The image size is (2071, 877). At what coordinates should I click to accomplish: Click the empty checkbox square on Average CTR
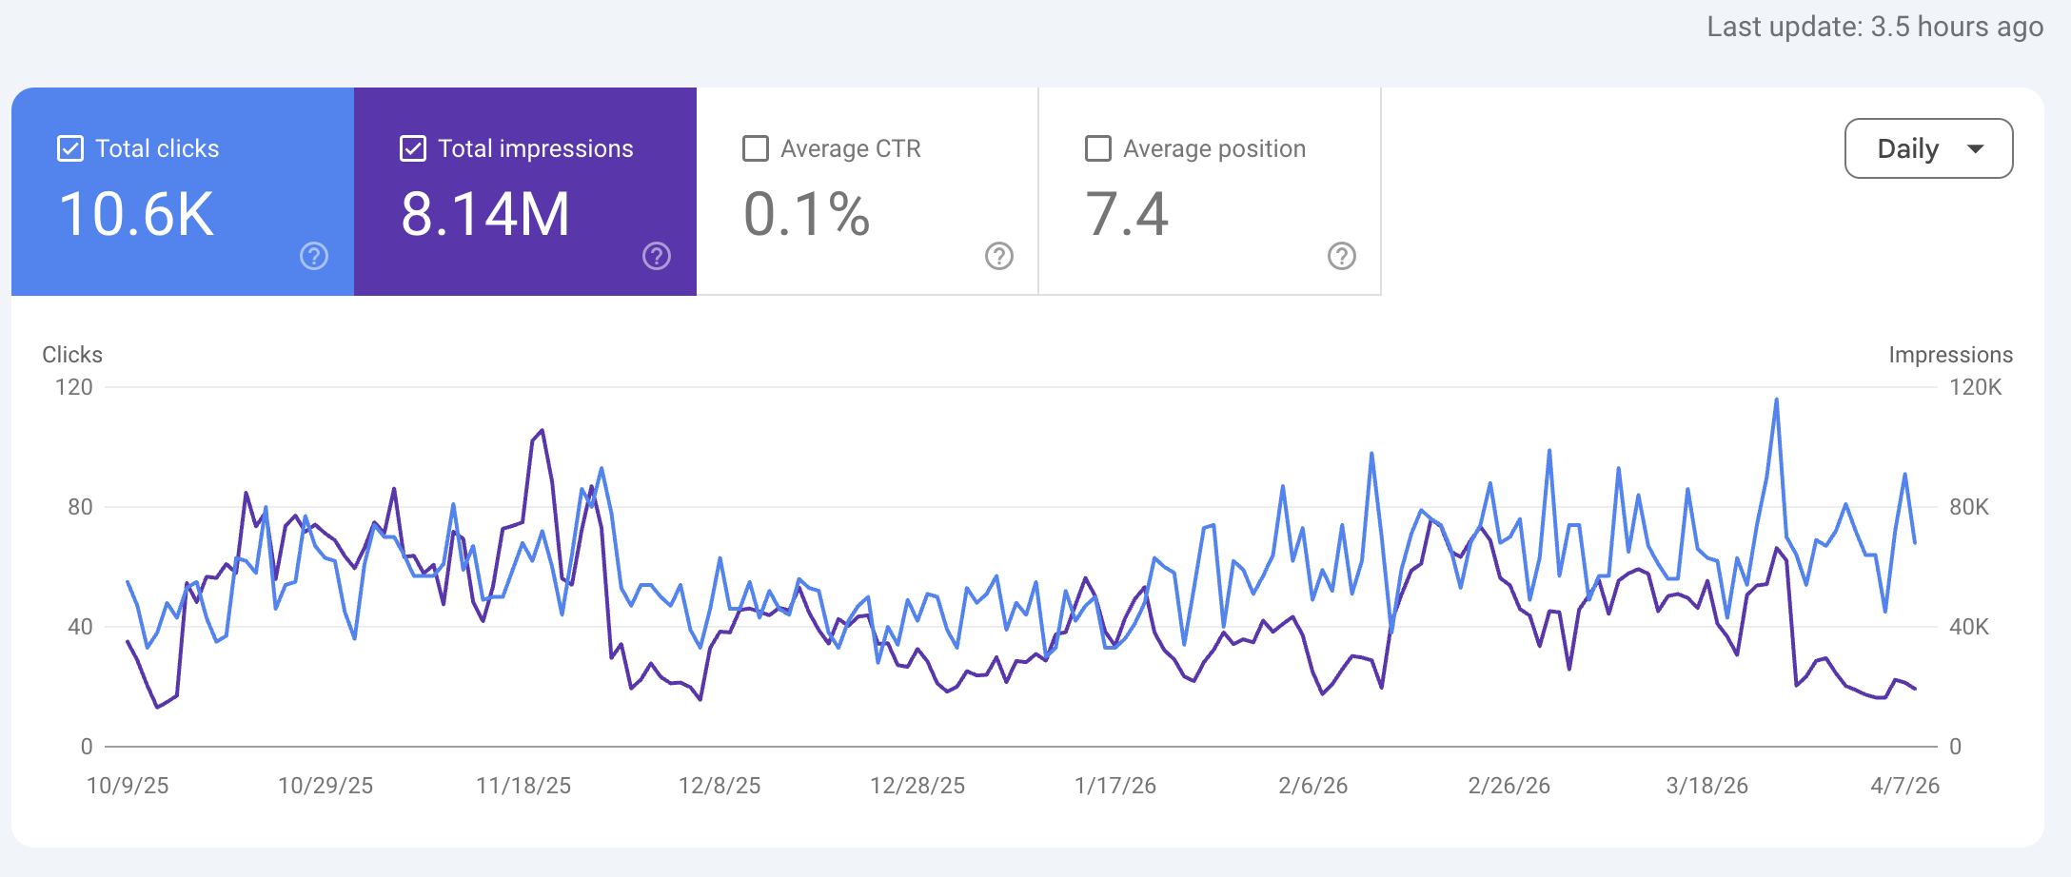(755, 147)
